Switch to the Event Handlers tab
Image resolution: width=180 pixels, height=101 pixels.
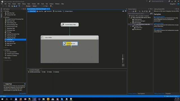(x=57, y=11)
